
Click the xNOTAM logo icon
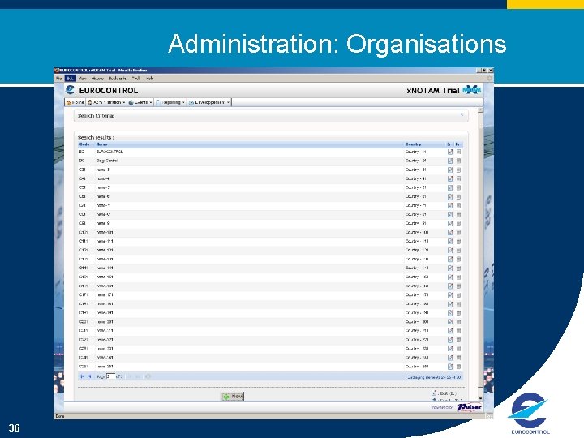coord(472,90)
